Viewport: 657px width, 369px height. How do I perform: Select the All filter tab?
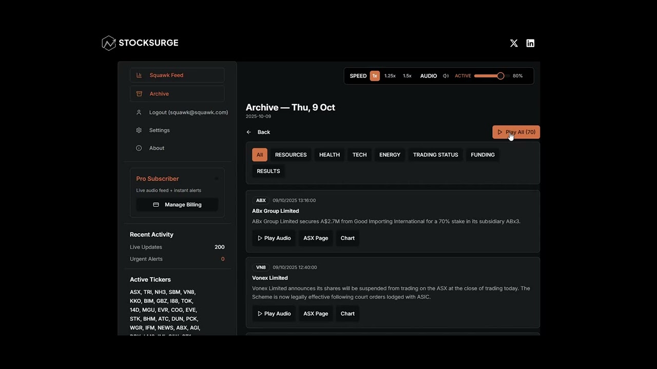[x=260, y=155]
